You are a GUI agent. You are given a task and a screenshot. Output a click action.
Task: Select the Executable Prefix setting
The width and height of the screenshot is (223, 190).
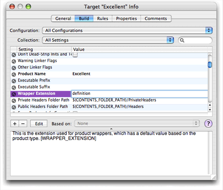[x=34, y=80]
